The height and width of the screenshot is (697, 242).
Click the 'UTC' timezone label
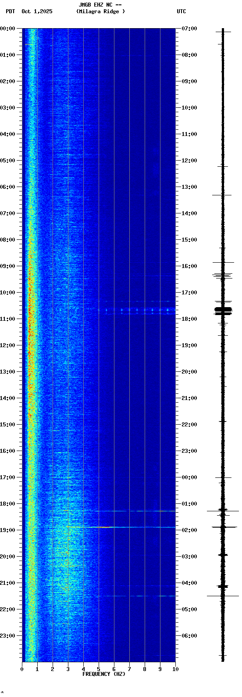(x=181, y=11)
